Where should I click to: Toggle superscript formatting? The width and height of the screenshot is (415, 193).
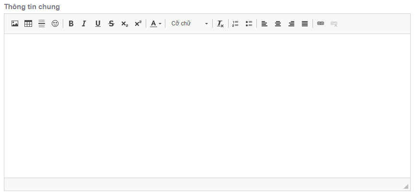[x=138, y=23]
